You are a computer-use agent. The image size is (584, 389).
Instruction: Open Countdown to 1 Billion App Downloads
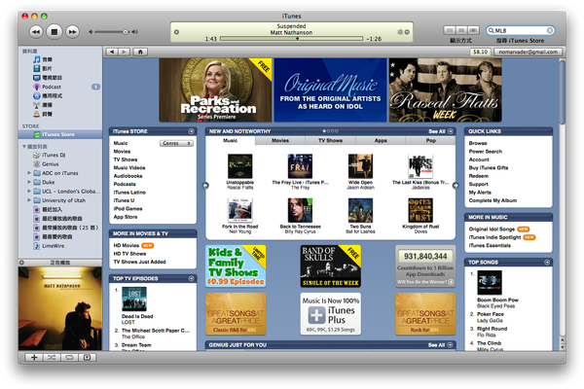tap(425, 266)
